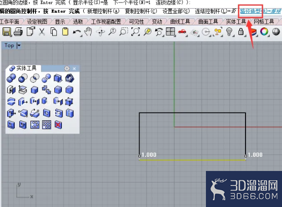Click the Cut scissors icon
Viewport: 282px width, 207px height.
click(42, 32)
